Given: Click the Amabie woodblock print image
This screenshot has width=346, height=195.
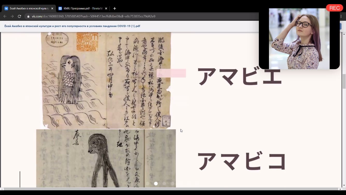Looking at the screenshot, I should [106, 80].
